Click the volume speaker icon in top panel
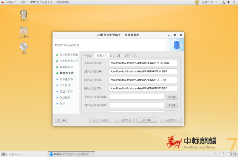 [x=229, y=2]
